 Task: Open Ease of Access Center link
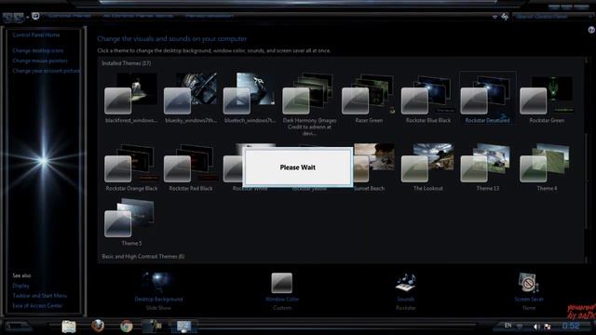tap(37, 306)
